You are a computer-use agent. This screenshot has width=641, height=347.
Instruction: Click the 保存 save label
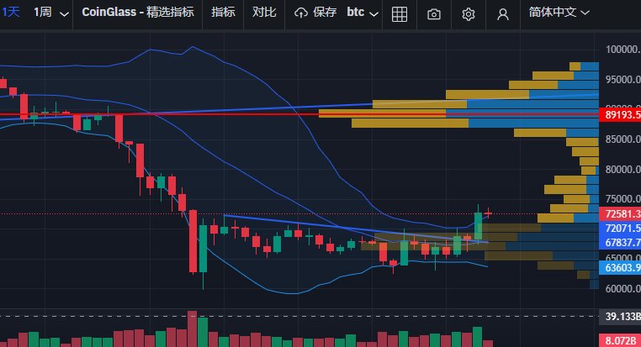pos(325,13)
